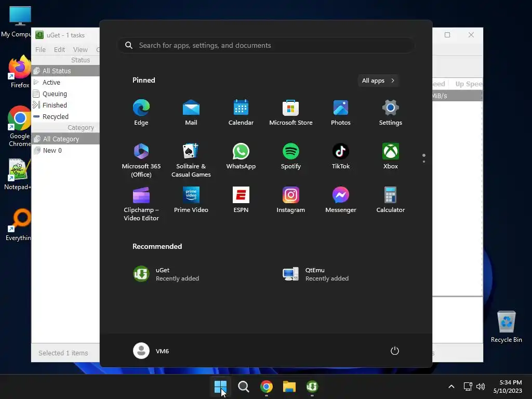Open Google Chrome from the taskbar

tap(267, 387)
